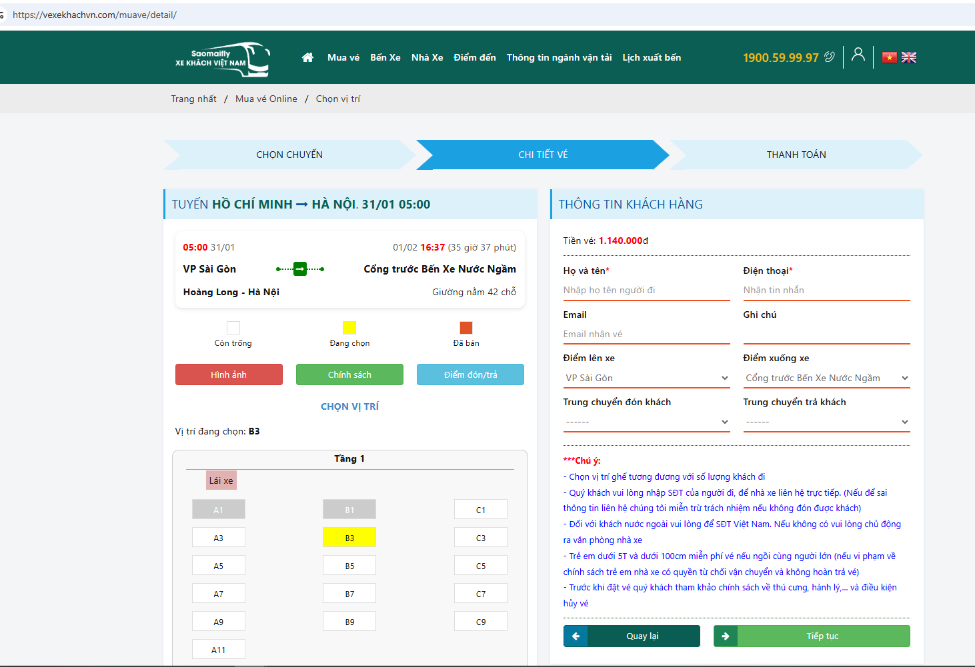975x667 pixels.
Task: Deselect the highlighted seat B3
Action: [x=349, y=538]
